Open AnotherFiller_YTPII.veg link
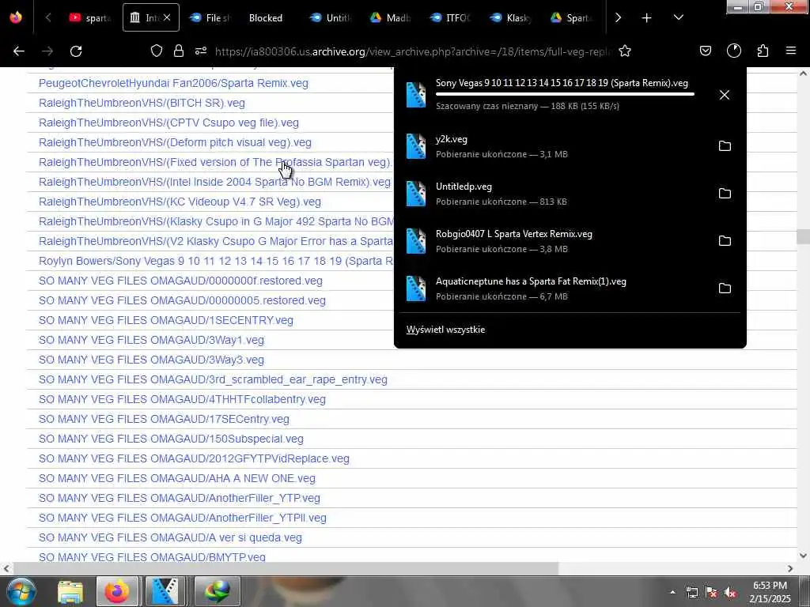This screenshot has height=607, width=810. point(183,518)
